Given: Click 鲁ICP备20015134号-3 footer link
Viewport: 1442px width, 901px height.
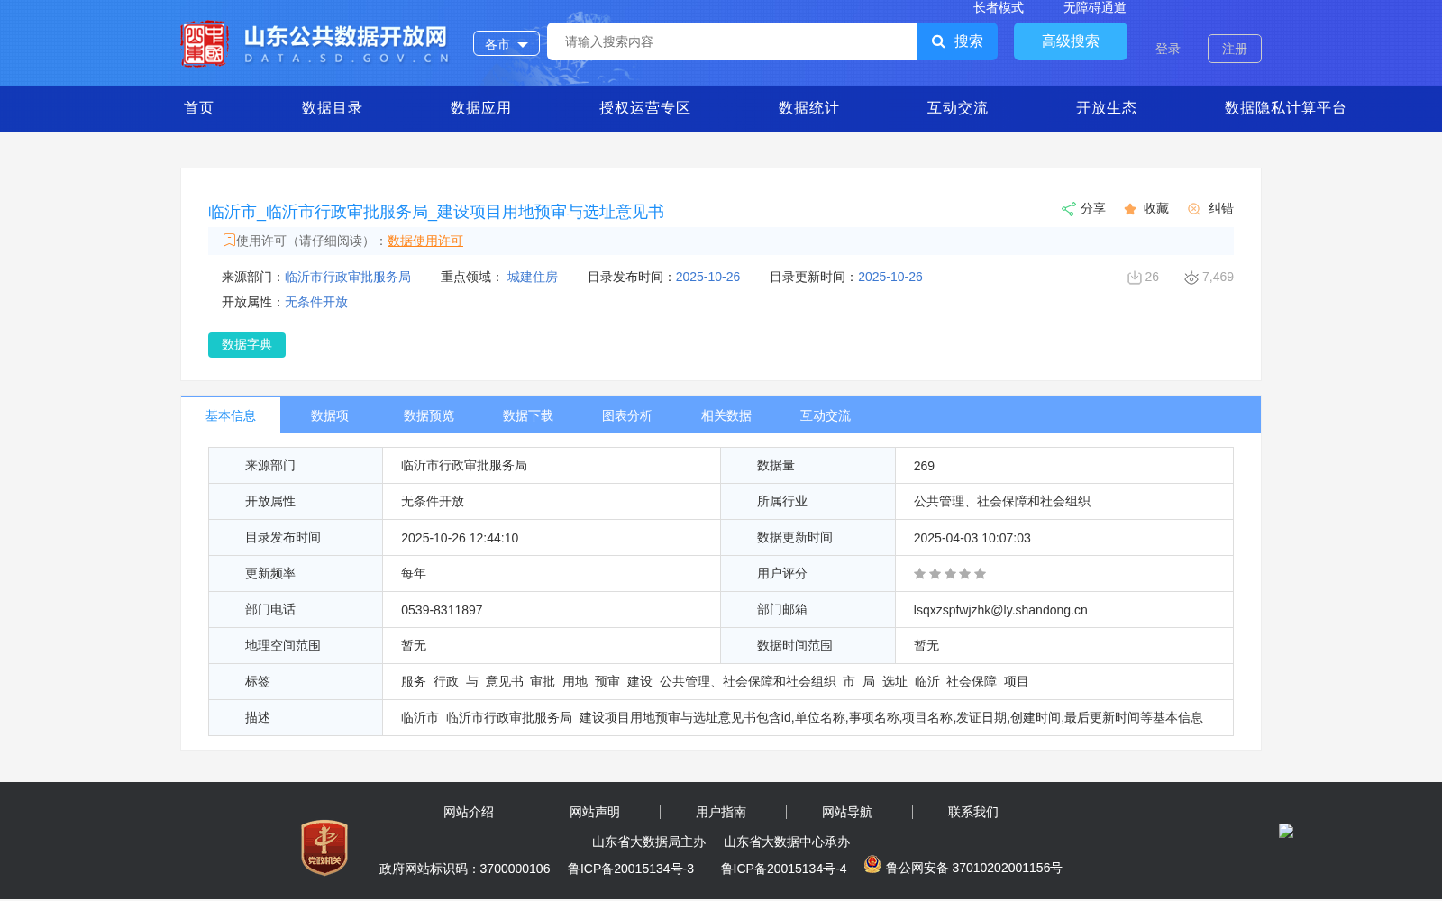Looking at the screenshot, I should pyautogui.click(x=631, y=869).
